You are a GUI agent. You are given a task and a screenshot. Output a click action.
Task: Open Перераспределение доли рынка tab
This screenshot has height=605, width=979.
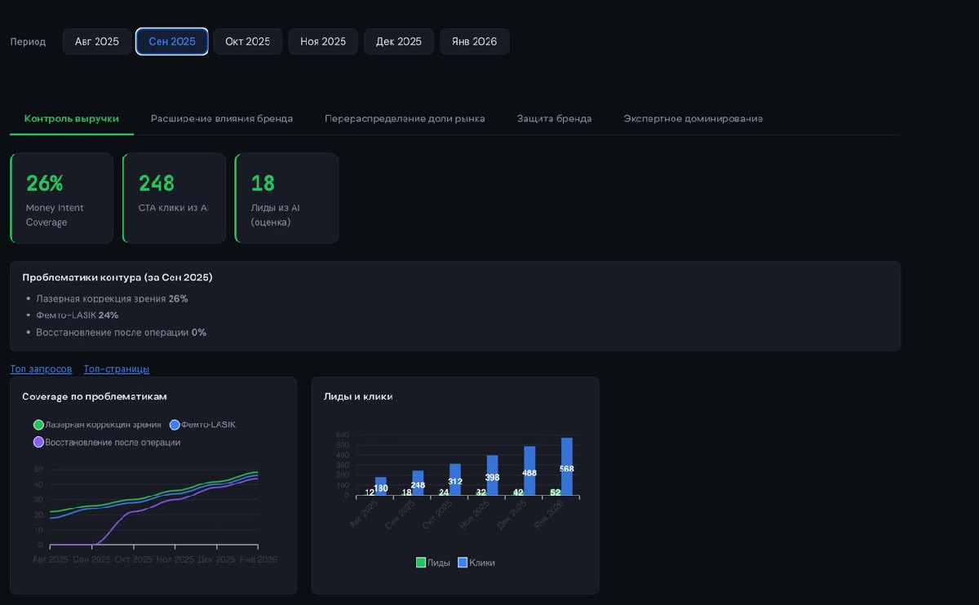[x=405, y=118]
